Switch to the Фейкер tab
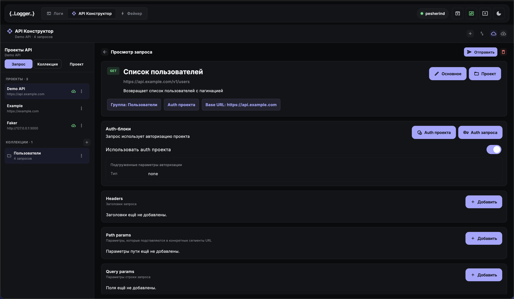 coord(131,13)
